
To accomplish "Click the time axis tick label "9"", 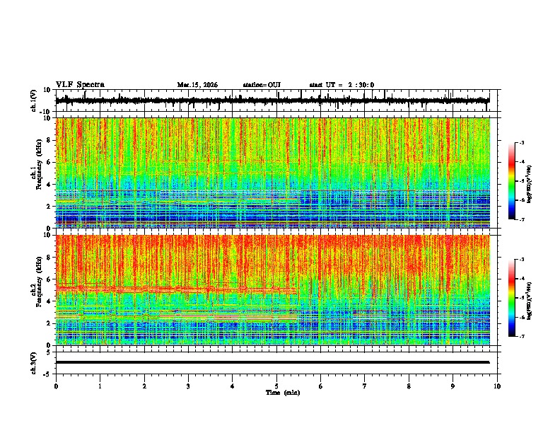I will (x=453, y=386).
